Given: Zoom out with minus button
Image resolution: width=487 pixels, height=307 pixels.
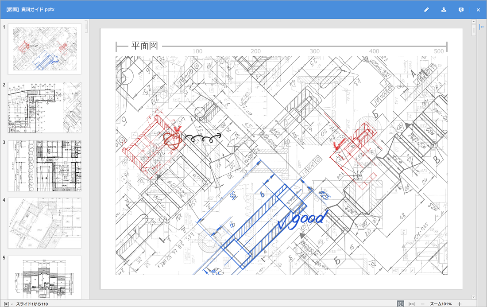Looking at the screenshot, I should tap(422, 304).
